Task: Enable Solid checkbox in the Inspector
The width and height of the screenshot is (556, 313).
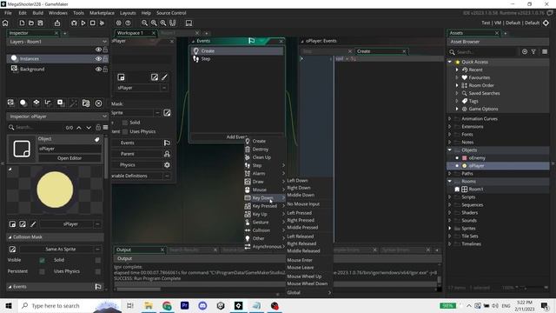Action: [98, 260]
